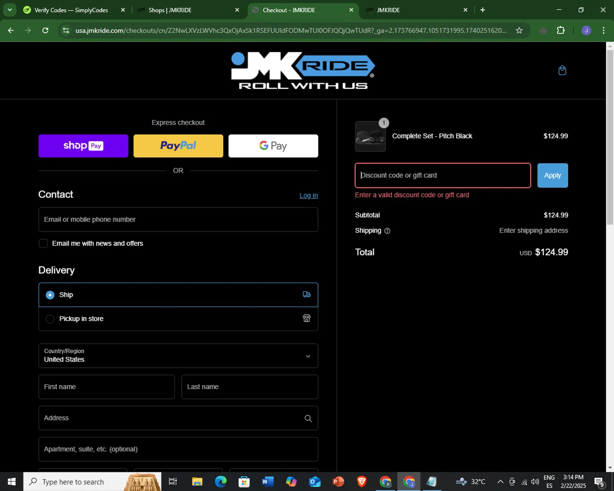The image size is (614, 491).
Task: Close the Verify Codes tab
Action: click(x=123, y=10)
